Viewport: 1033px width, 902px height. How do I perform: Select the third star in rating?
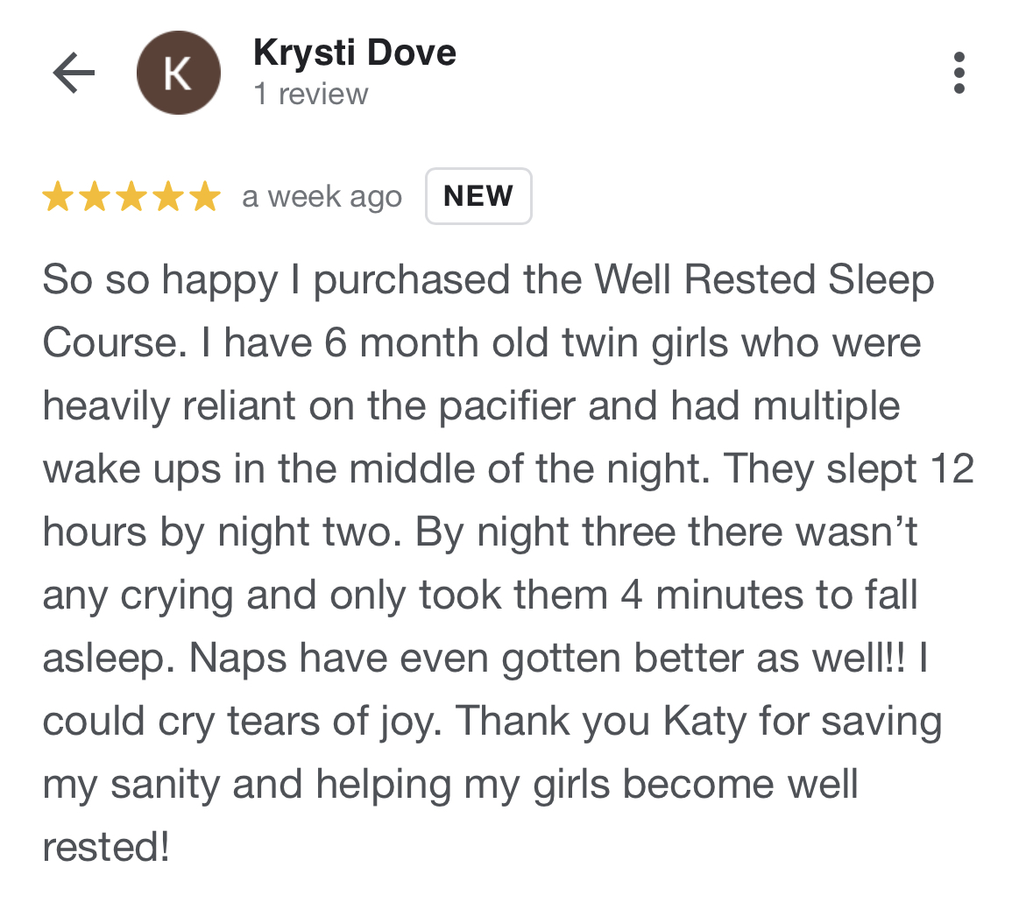coord(131,197)
